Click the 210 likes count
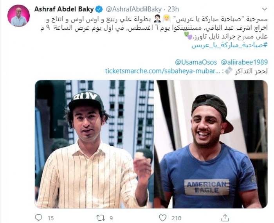Viewport: 274px width, 223px height. point(176,218)
